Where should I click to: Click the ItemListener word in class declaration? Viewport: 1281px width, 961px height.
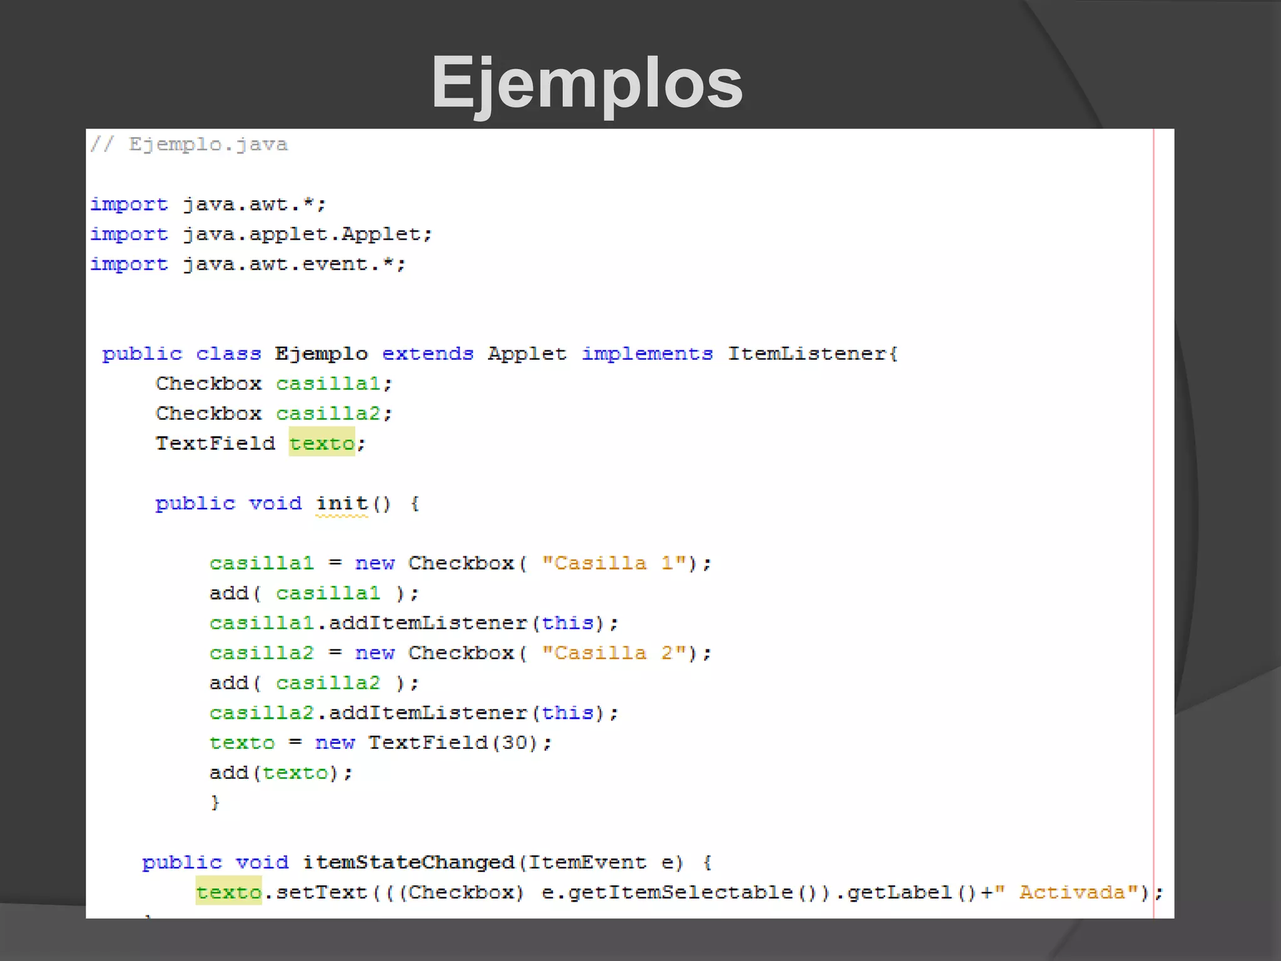(808, 354)
